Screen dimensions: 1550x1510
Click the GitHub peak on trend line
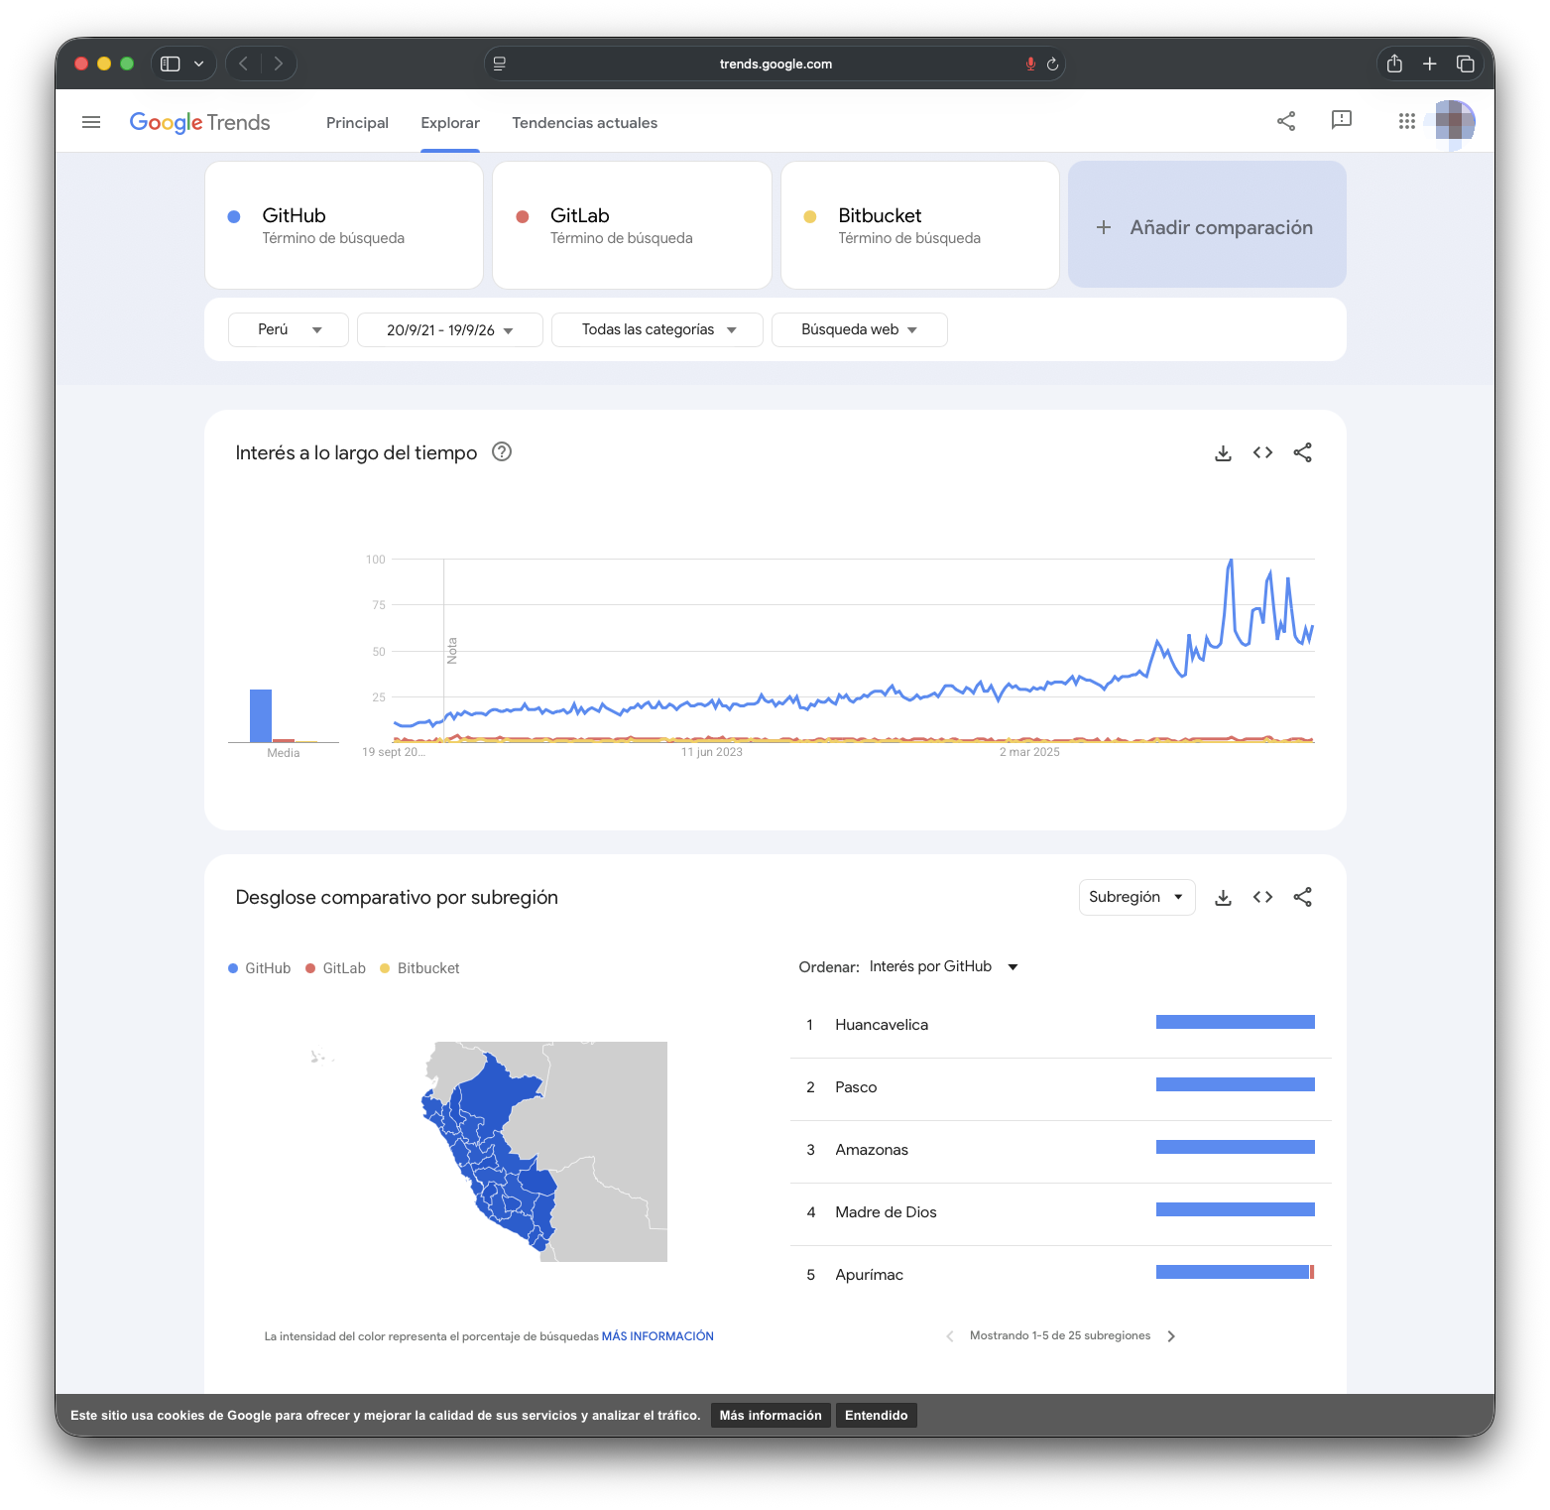pyautogui.click(x=1231, y=562)
